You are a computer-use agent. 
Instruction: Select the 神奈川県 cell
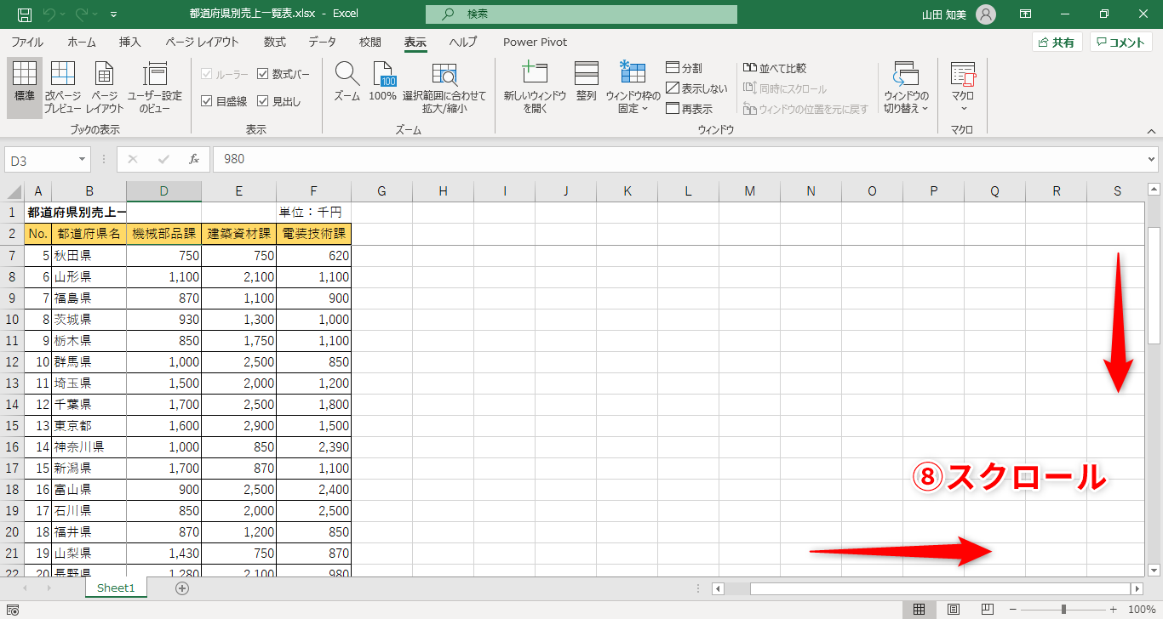[x=89, y=446]
